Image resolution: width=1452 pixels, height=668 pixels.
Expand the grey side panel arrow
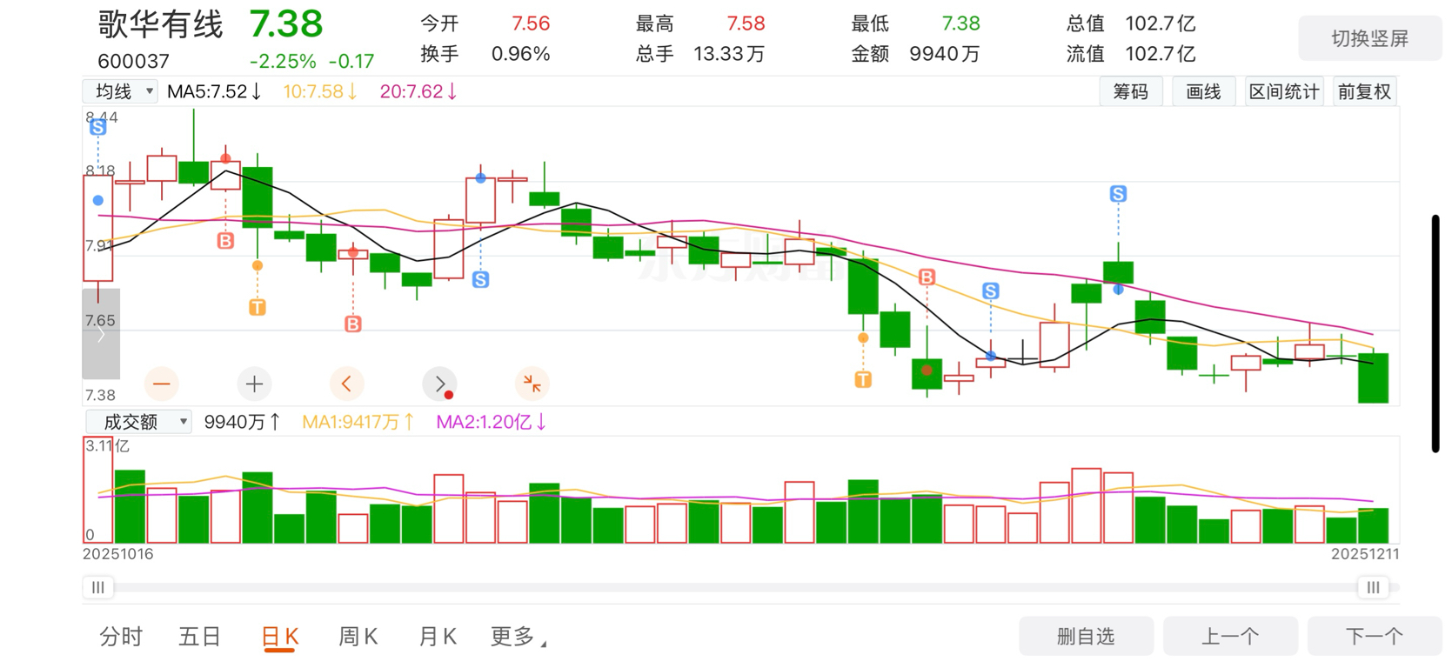pyautogui.click(x=101, y=334)
